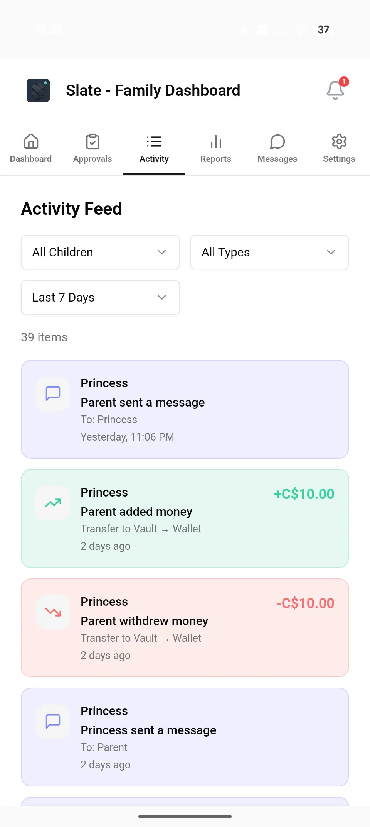Switch to the Approvals tab

(x=92, y=149)
